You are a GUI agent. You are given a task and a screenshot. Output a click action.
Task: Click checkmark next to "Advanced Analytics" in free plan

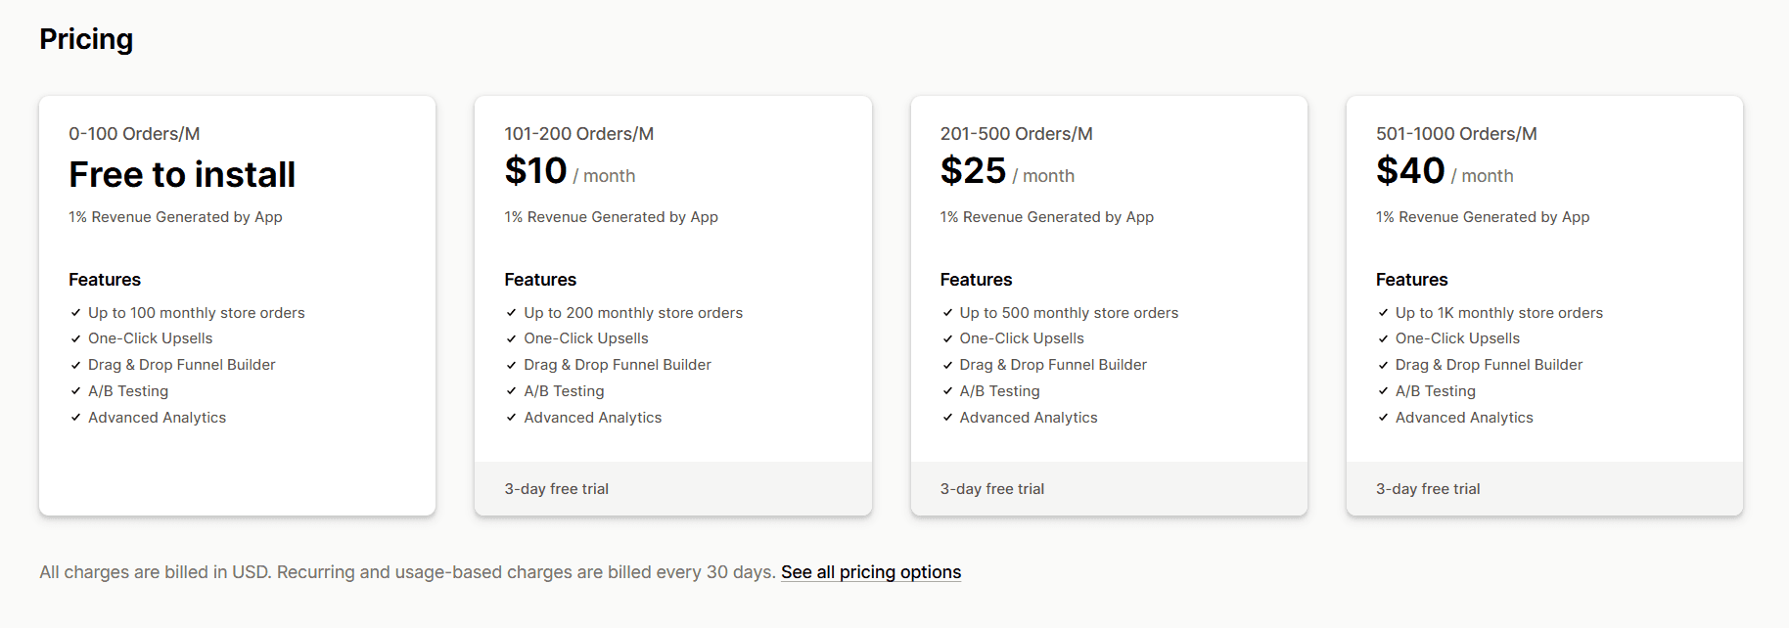pyautogui.click(x=75, y=417)
